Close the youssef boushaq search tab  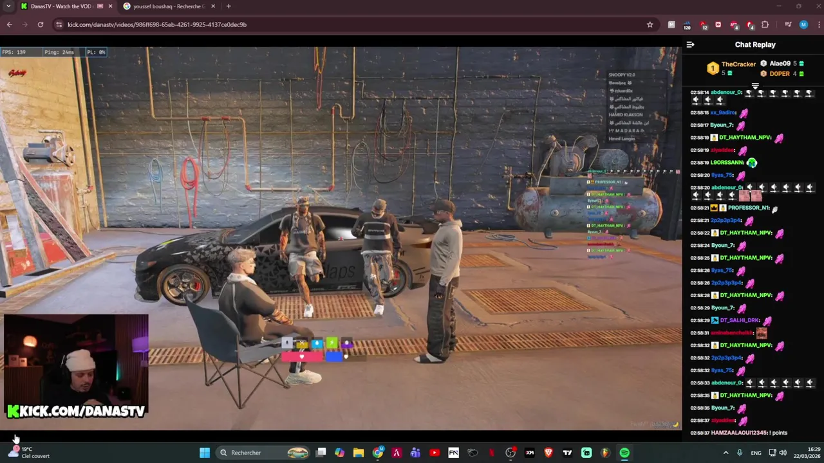coord(213,6)
